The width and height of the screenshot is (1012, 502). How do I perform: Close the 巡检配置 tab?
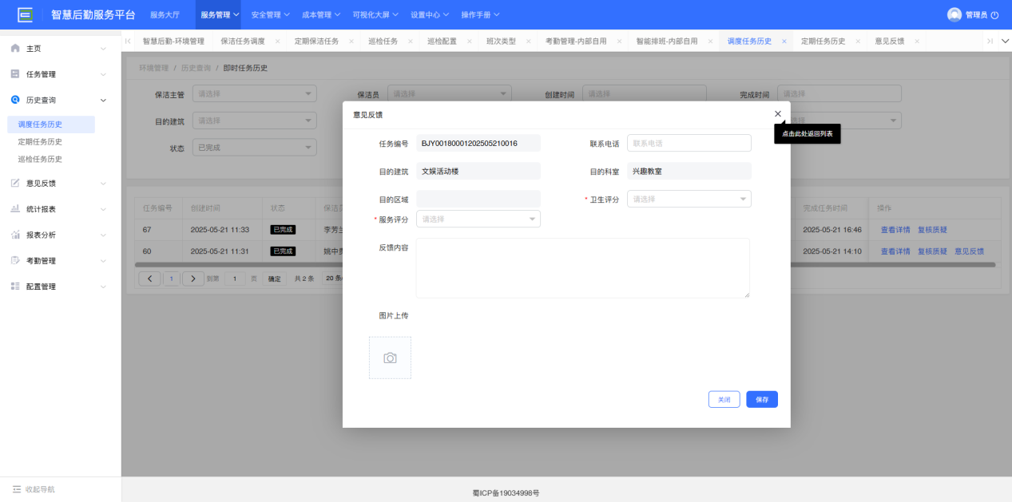point(470,41)
